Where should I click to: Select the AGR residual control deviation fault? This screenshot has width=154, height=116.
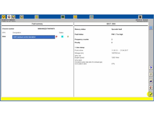point(34,37)
